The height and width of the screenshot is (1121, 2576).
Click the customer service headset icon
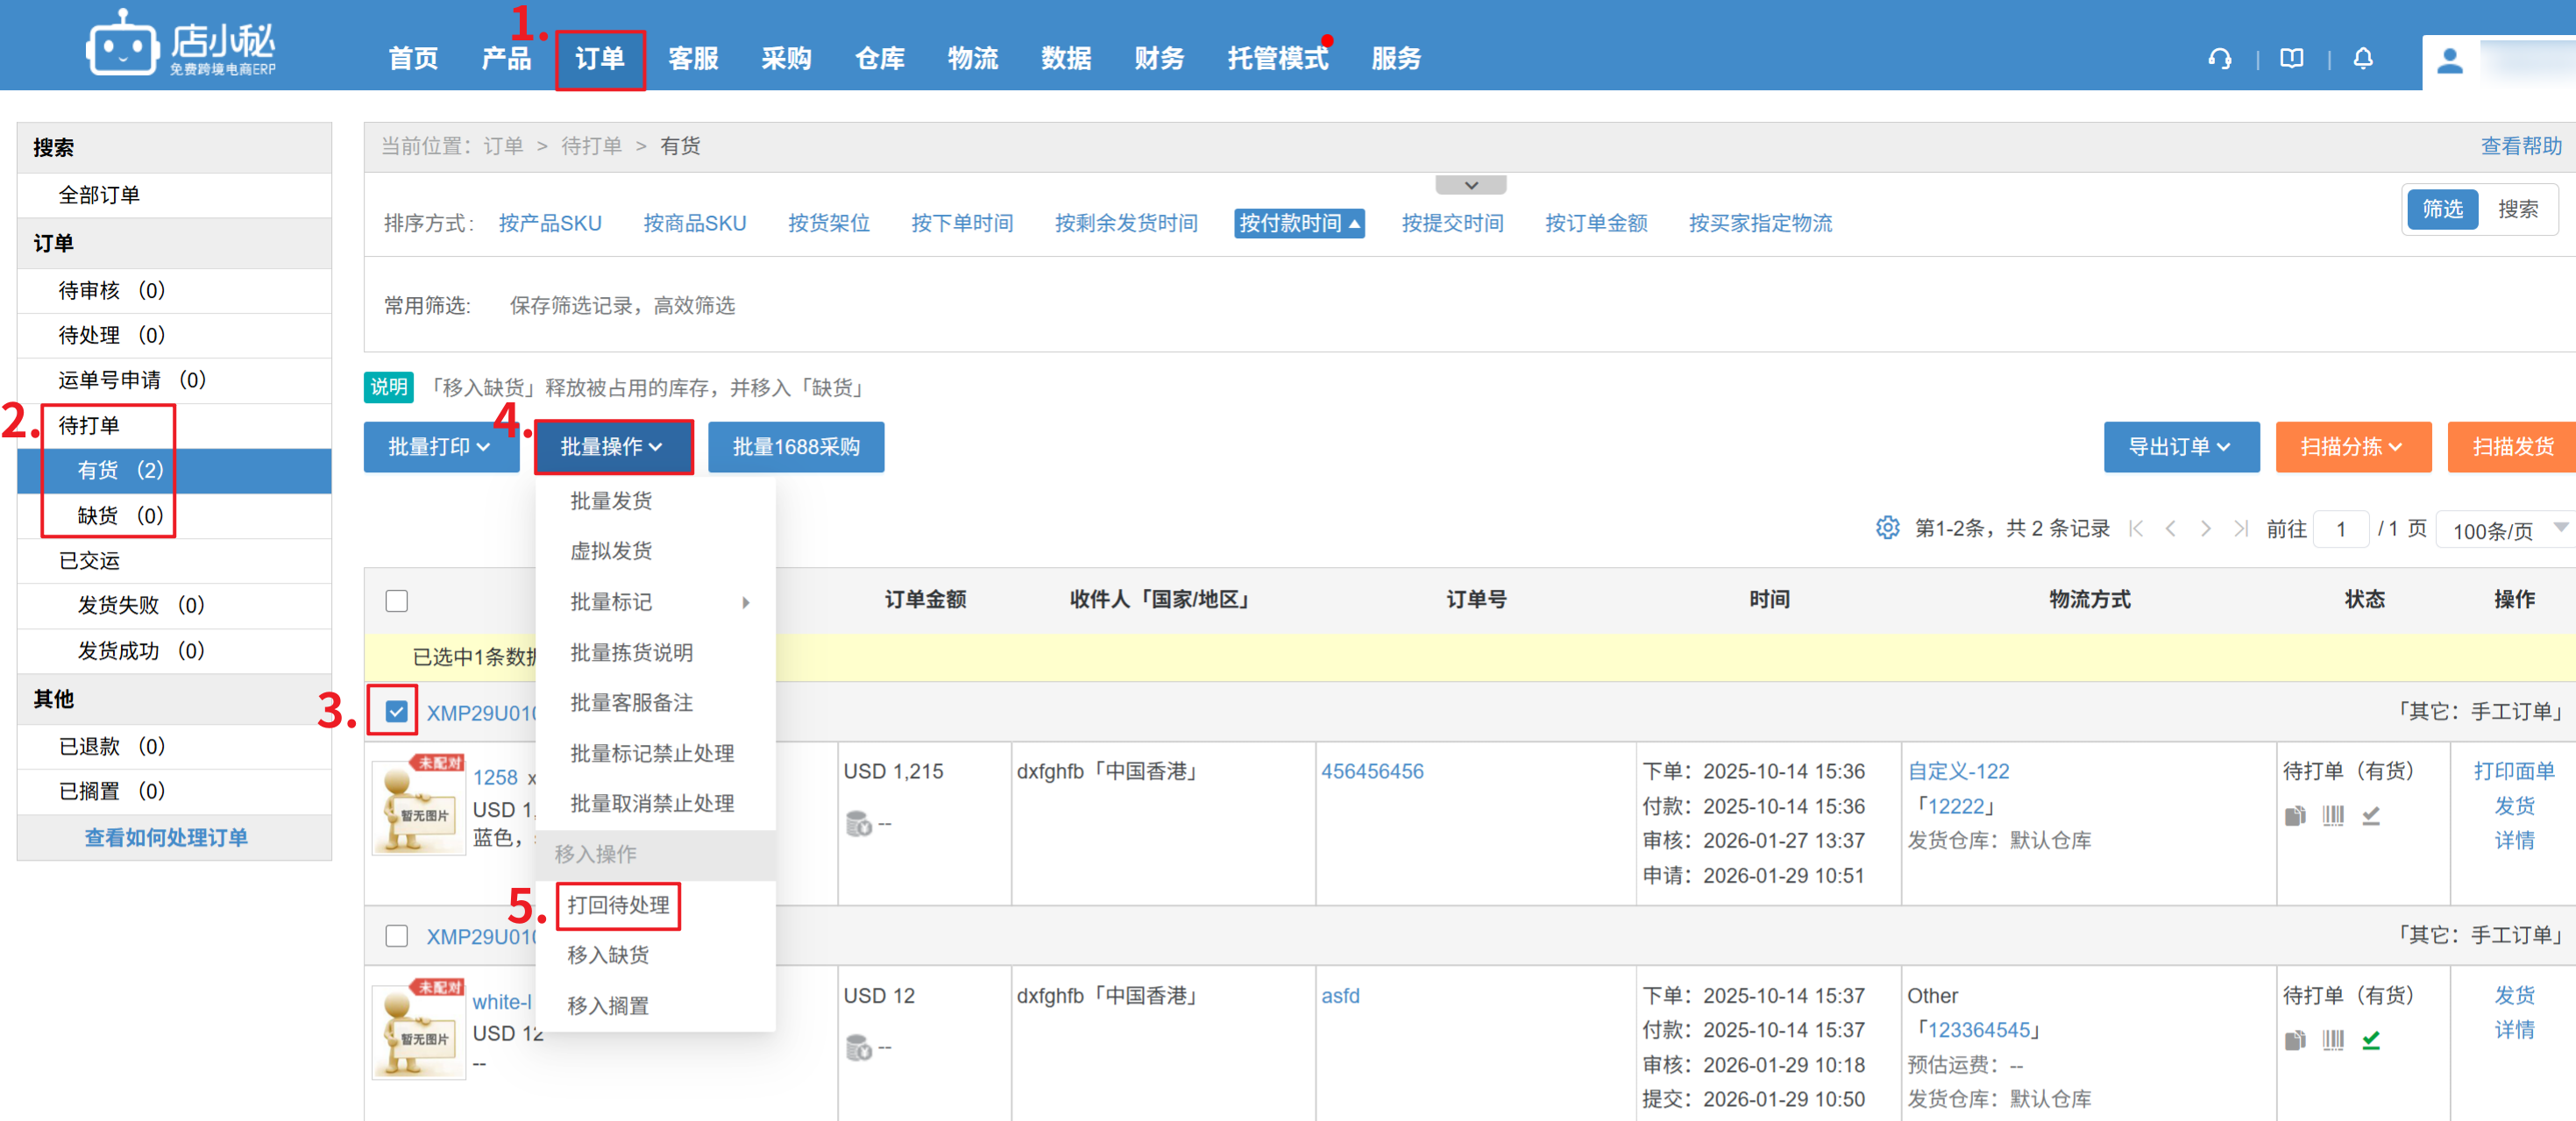2219,59
